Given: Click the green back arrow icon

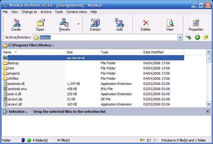Looking at the screenshot, I should click(x=197, y=37).
